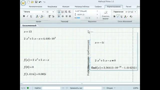
Task: Redo the last undone action
Action: 44,2
